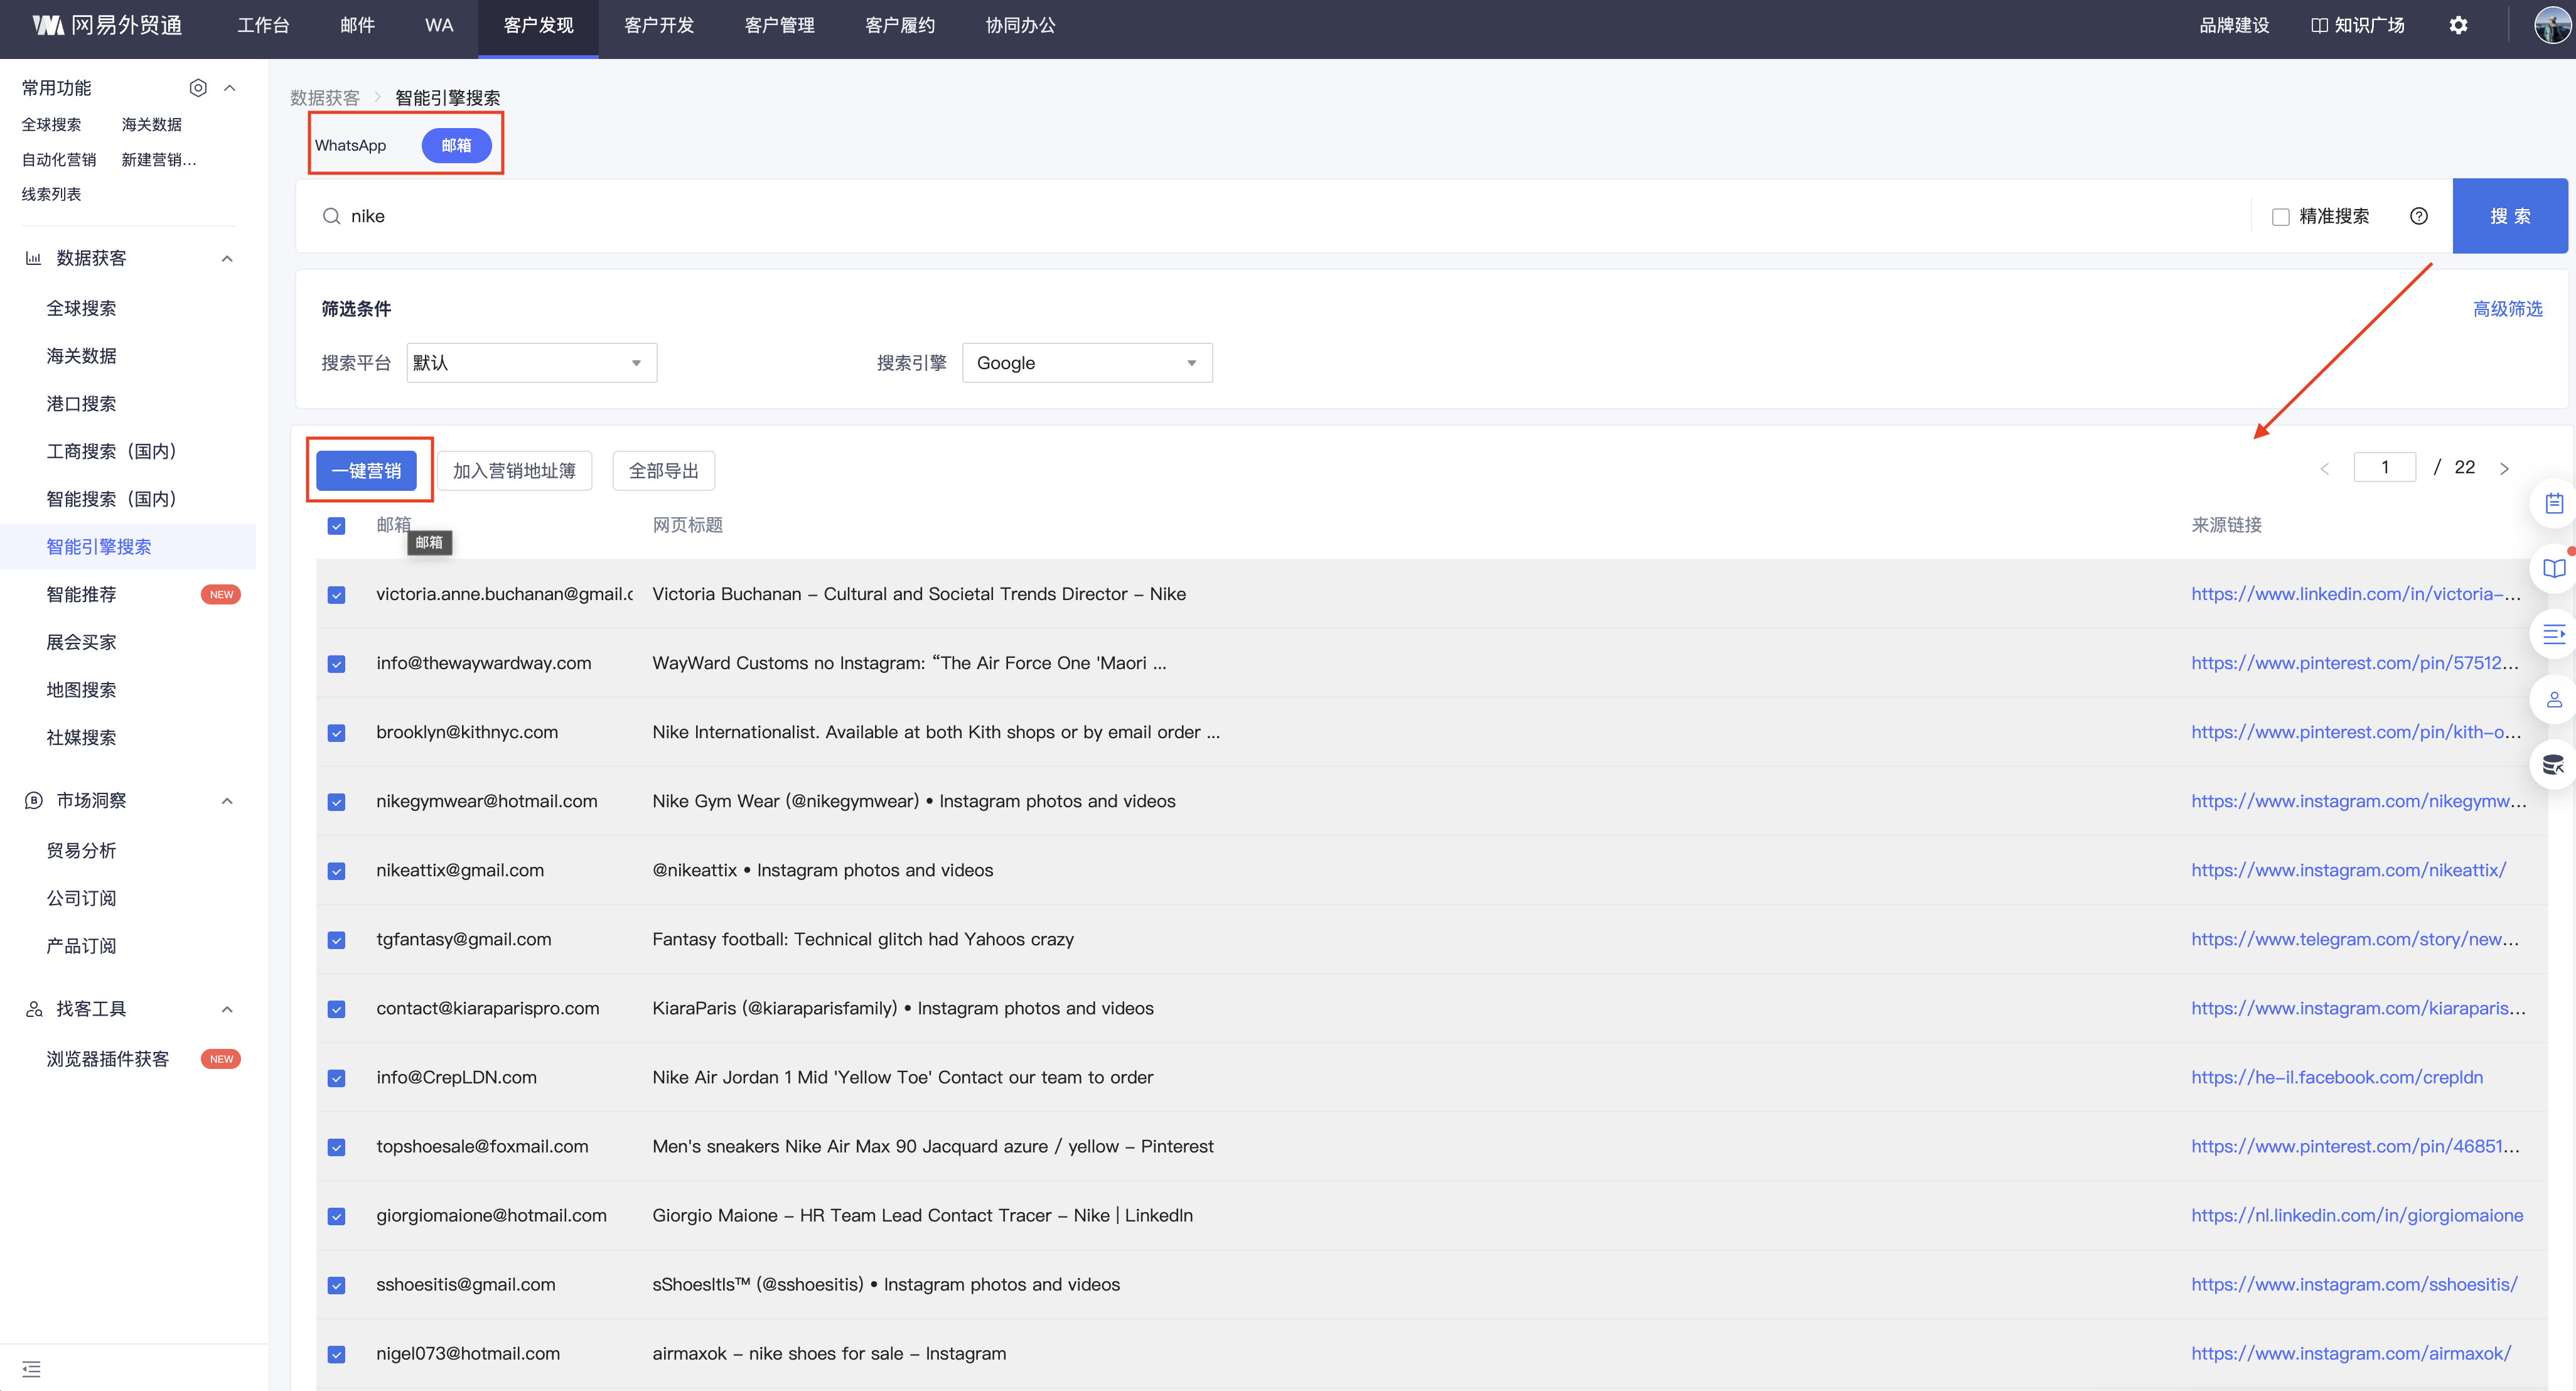Image resolution: width=2576 pixels, height=1391 pixels.
Task: Collapse the 市场洞察 section
Action: [x=227, y=800]
